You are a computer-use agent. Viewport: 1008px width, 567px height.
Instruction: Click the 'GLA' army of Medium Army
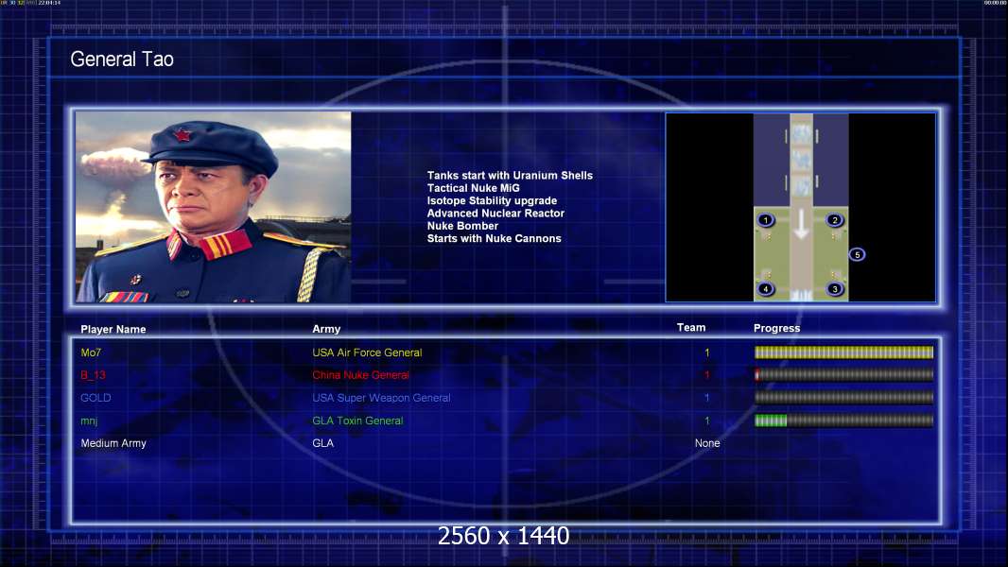(322, 443)
